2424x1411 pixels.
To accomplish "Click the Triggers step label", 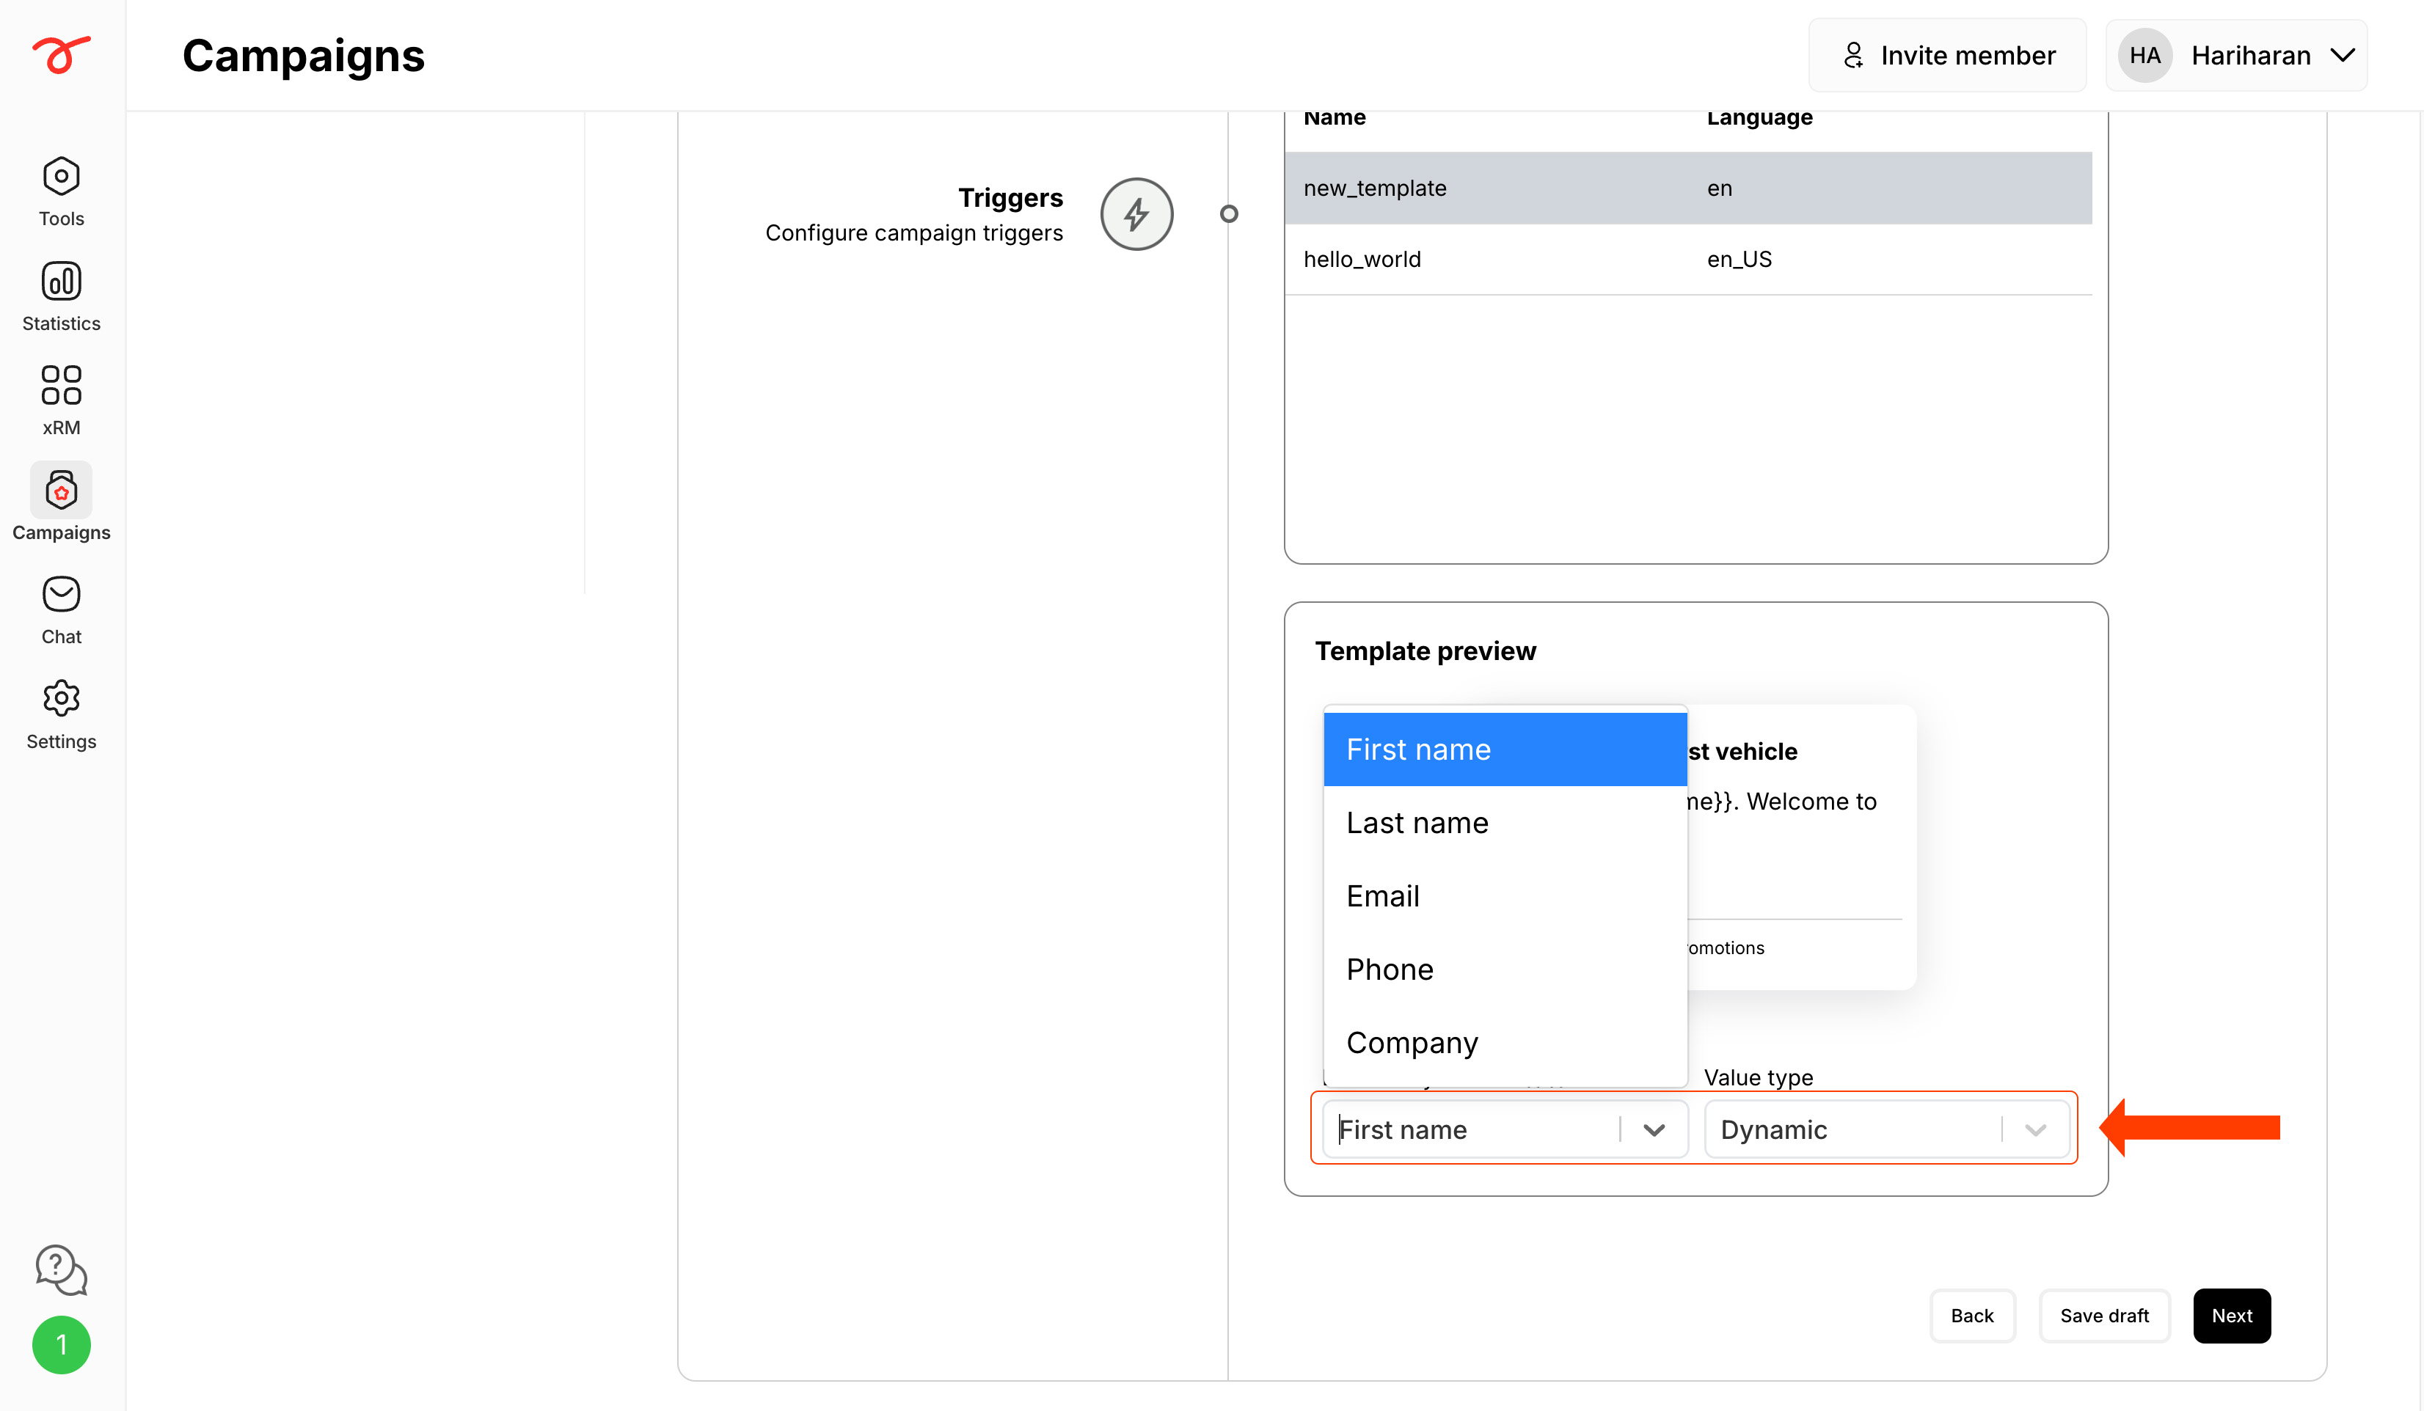I will pyautogui.click(x=1010, y=197).
